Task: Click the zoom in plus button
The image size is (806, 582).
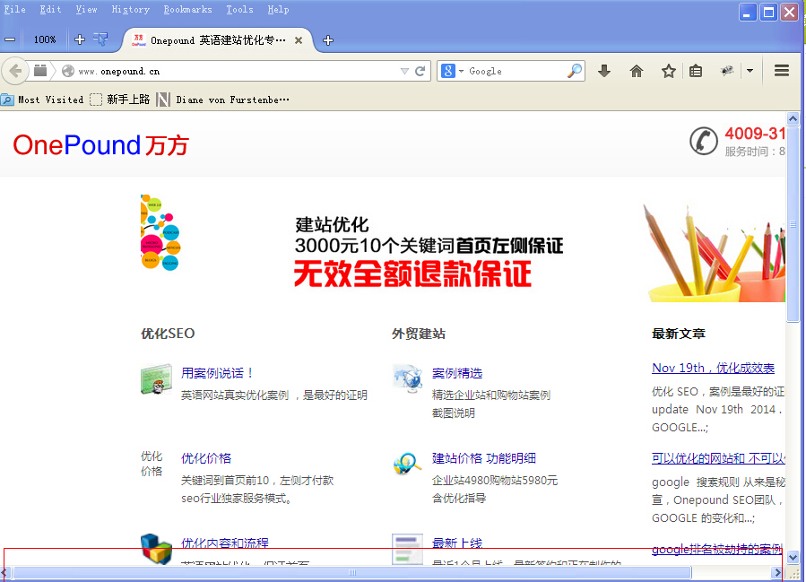Action: tap(79, 39)
